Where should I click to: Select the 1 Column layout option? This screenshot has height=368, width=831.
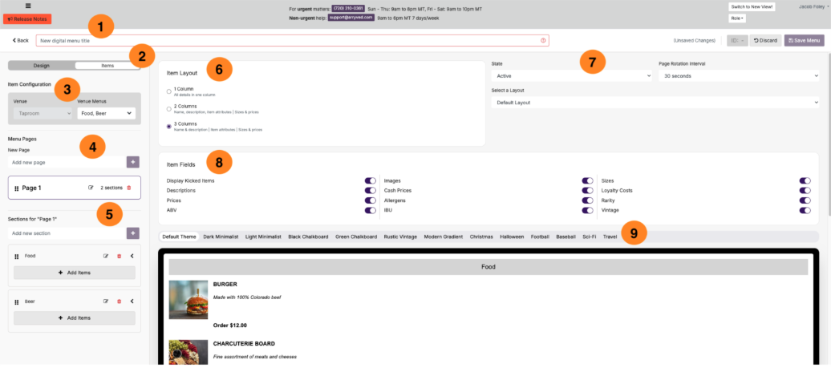click(168, 91)
